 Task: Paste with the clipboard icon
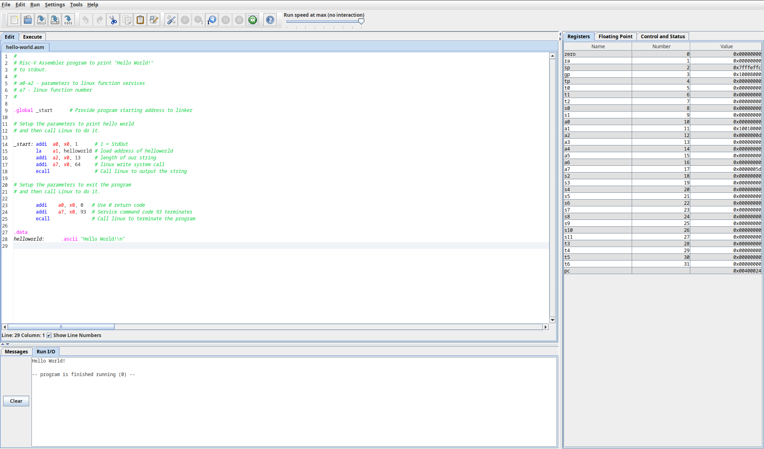(140, 20)
